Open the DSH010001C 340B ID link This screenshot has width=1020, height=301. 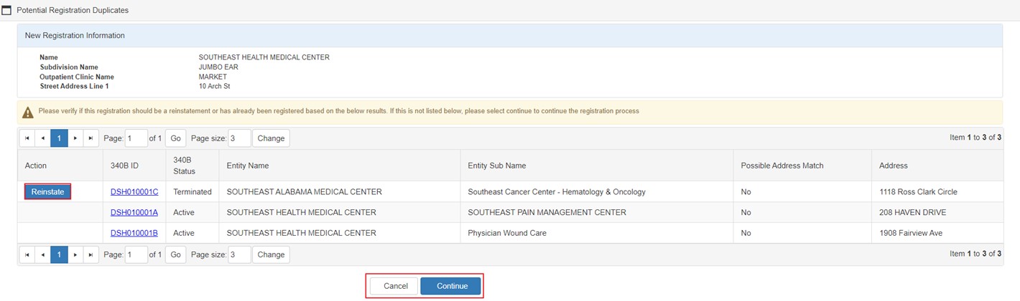[x=134, y=192]
